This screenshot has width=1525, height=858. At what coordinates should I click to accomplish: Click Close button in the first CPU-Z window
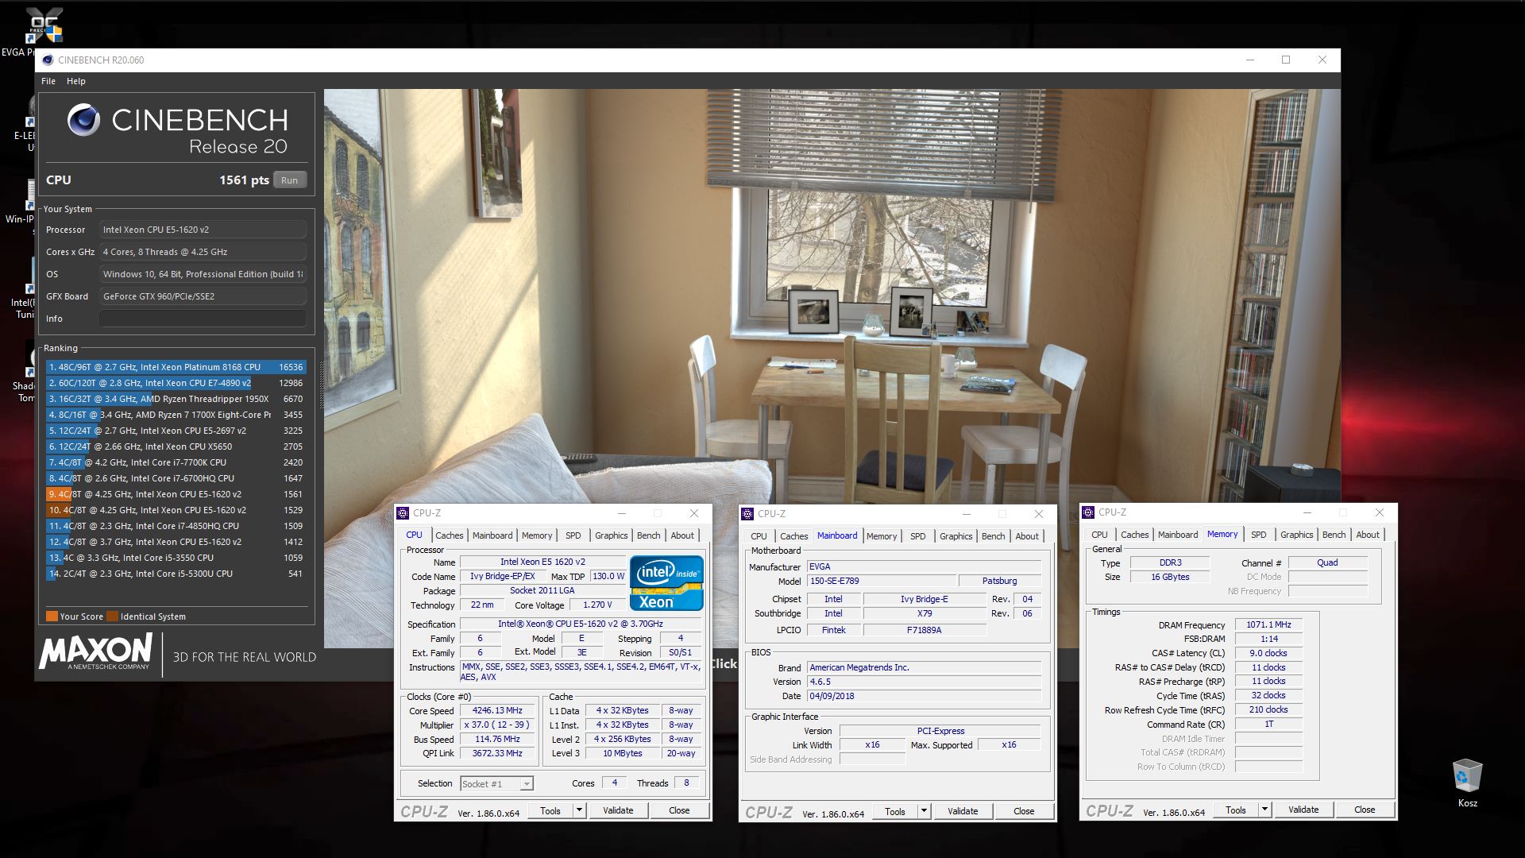pos(679,810)
